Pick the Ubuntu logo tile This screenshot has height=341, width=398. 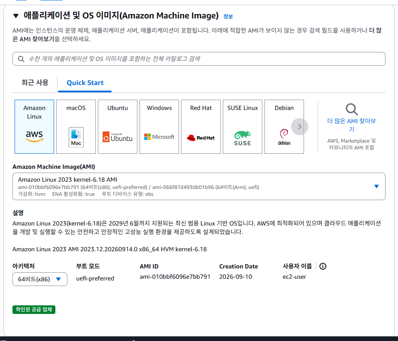pos(118,127)
